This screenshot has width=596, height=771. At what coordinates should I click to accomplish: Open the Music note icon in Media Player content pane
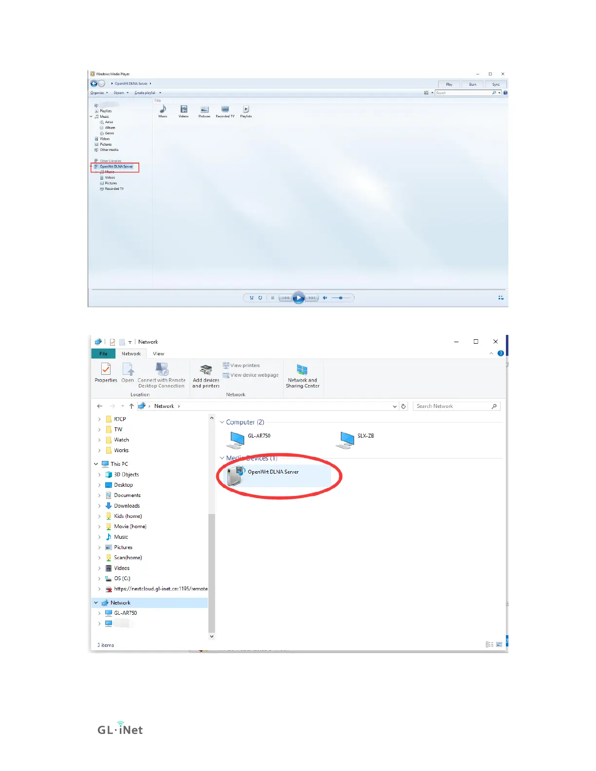163,110
